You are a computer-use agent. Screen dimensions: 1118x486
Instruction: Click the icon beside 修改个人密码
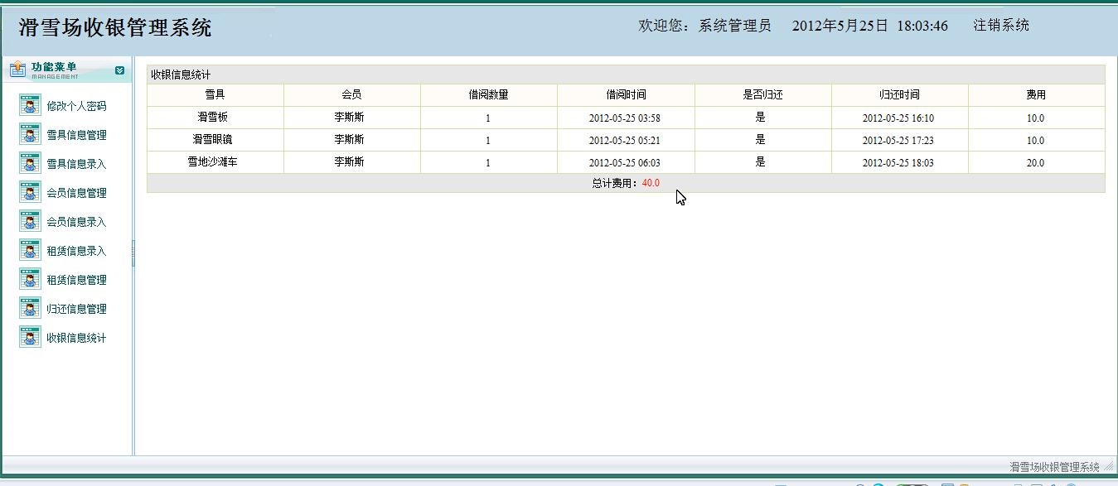click(30, 106)
